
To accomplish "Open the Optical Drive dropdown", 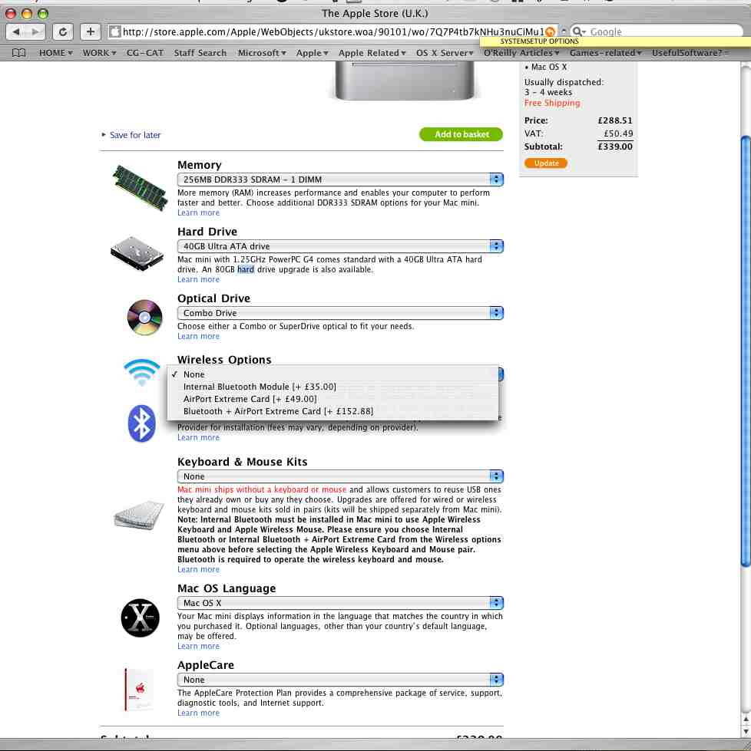I will 340,313.
